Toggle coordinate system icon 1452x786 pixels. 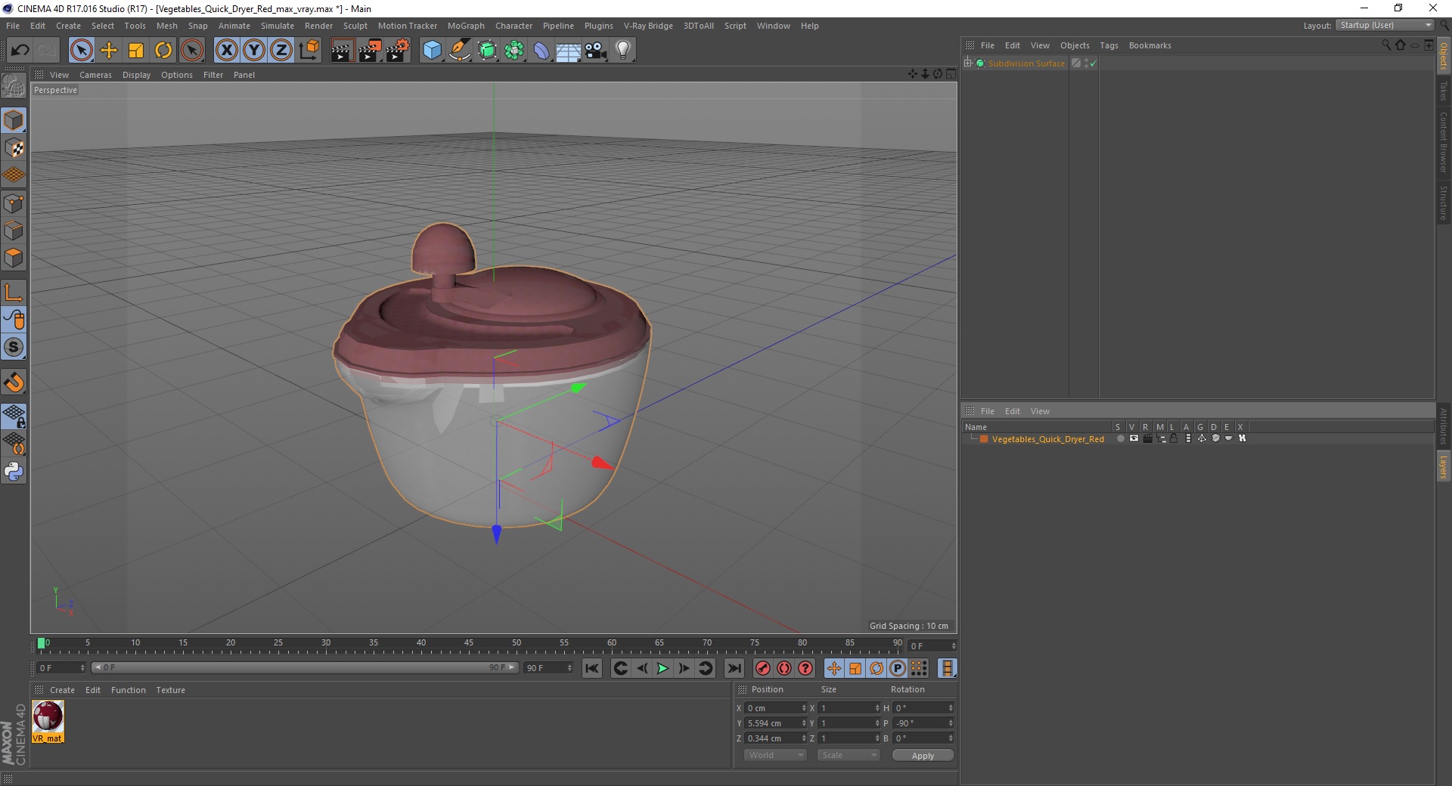click(309, 51)
